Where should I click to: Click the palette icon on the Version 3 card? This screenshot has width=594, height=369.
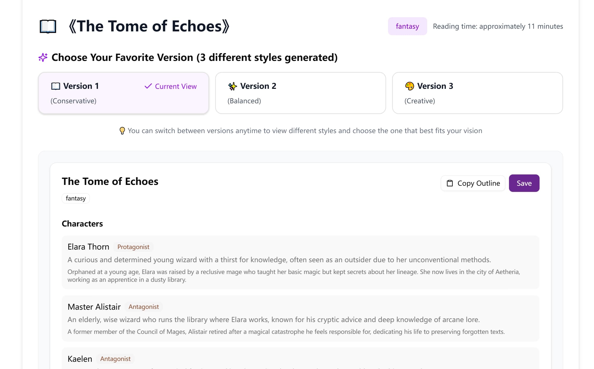[409, 86]
